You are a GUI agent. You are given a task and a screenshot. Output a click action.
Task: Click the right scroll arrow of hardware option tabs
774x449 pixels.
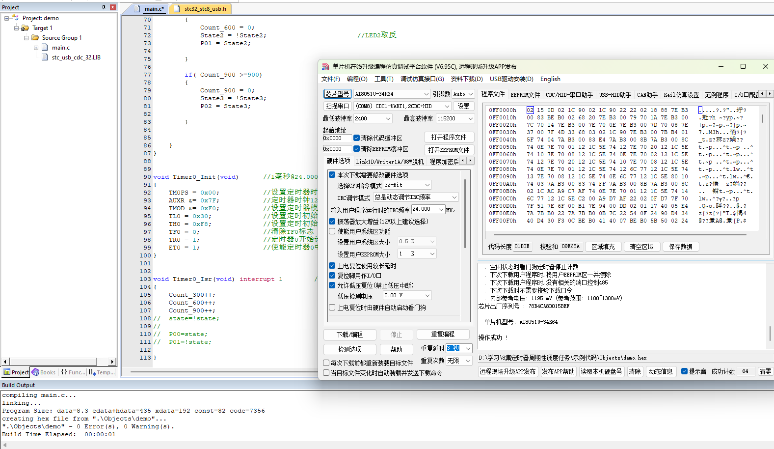click(x=470, y=161)
